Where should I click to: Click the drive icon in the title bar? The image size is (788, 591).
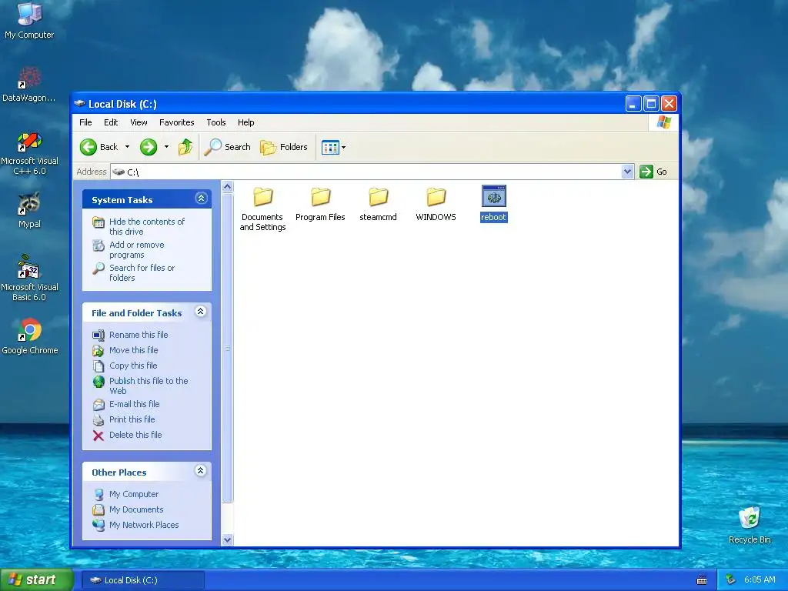80,104
